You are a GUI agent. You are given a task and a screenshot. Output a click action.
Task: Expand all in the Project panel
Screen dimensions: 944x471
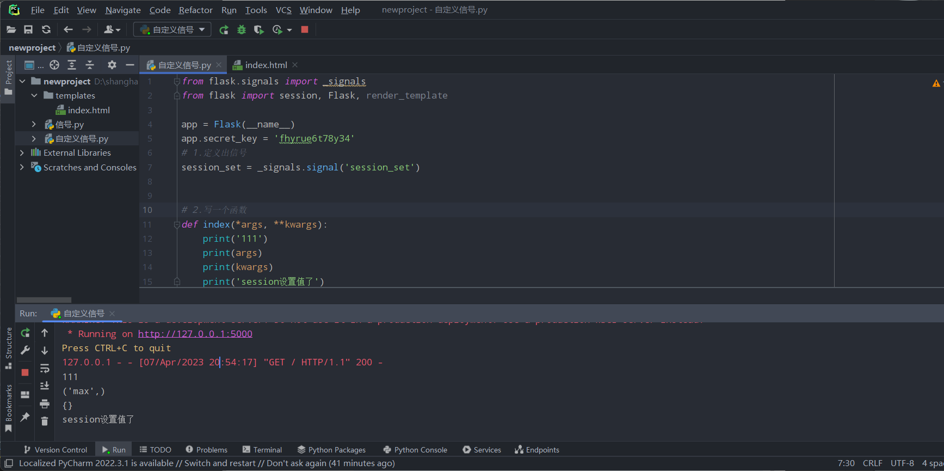72,65
